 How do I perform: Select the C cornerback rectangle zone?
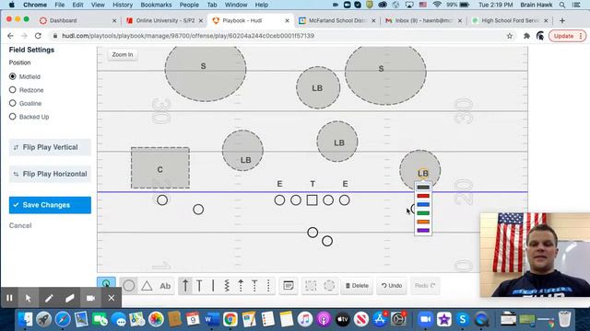coord(159,167)
